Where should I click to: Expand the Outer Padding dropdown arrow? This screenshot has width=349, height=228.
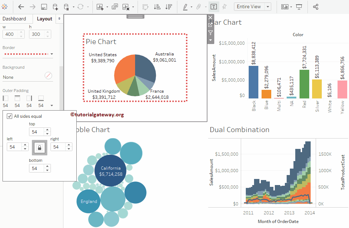click(52, 106)
